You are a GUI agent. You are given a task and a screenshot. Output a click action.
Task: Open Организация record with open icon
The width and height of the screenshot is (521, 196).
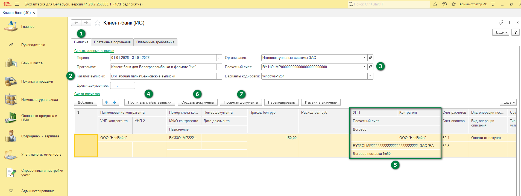(370, 58)
